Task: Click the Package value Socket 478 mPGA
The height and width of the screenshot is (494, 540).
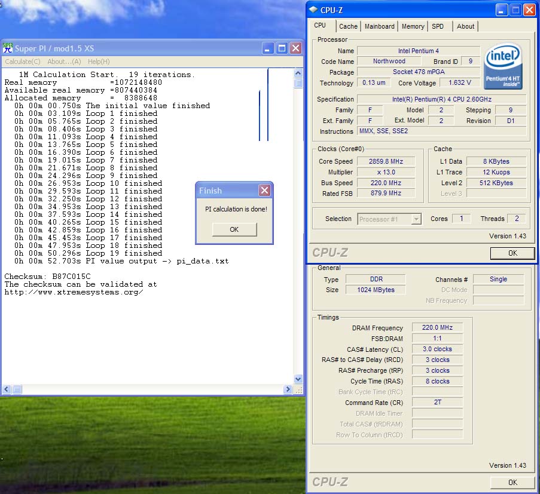Action: pos(419,72)
